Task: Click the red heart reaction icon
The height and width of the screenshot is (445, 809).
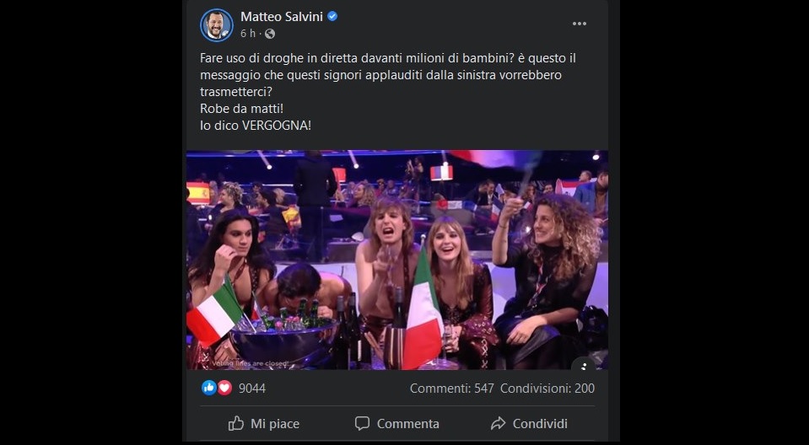Action: (x=224, y=389)
